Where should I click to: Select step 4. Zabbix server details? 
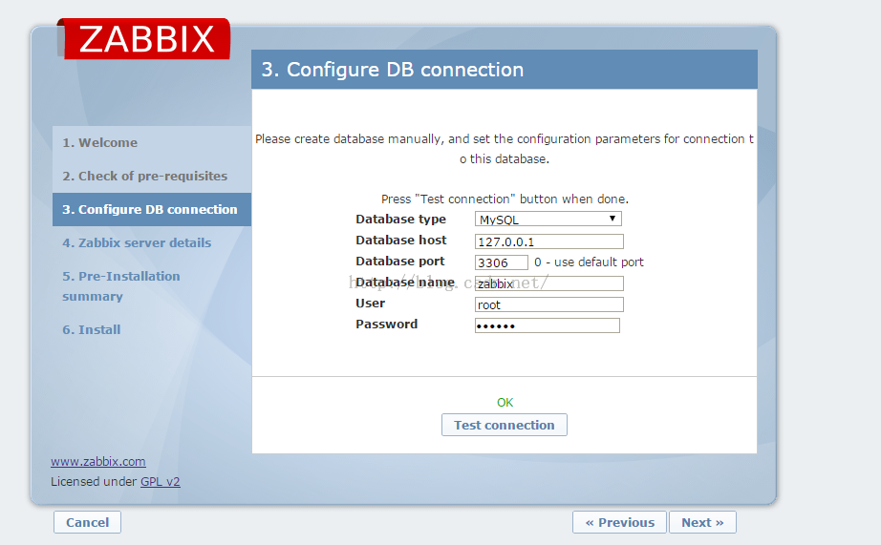pos(137,242)
